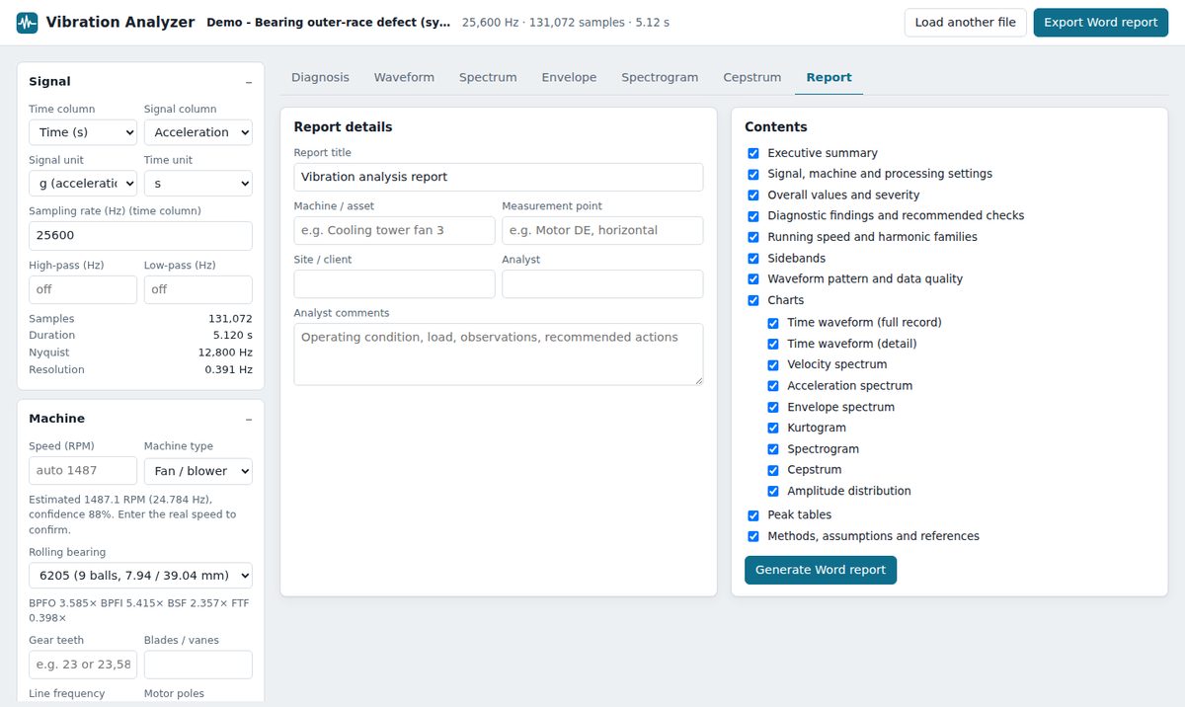
Task: Toggle the Sidebands checkbox
Action: coord(753,259)
